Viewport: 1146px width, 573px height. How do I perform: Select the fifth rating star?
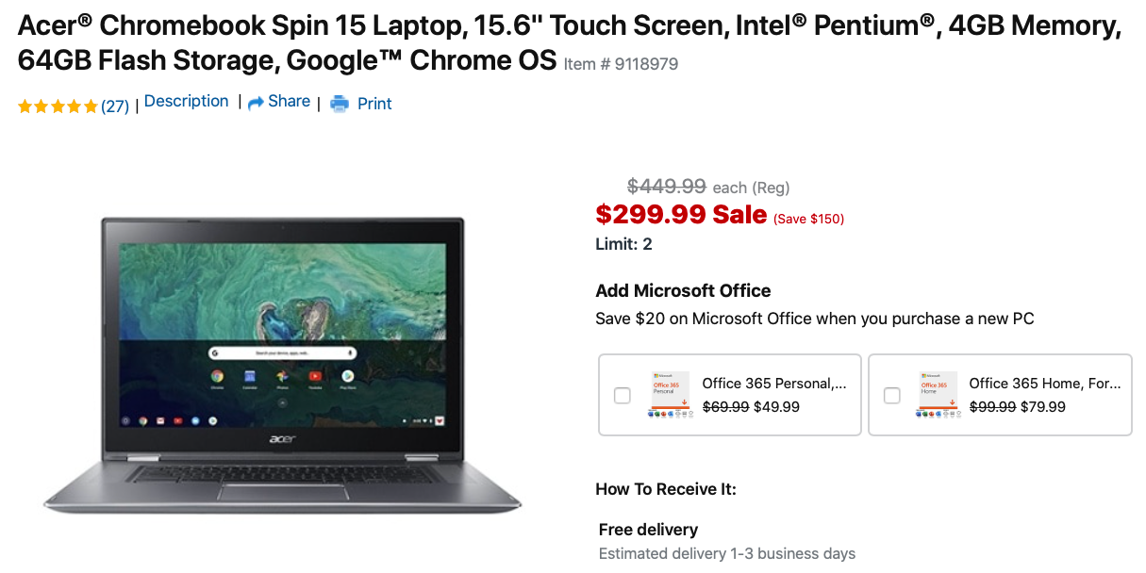pyautogui.click(x=90, y=106)
